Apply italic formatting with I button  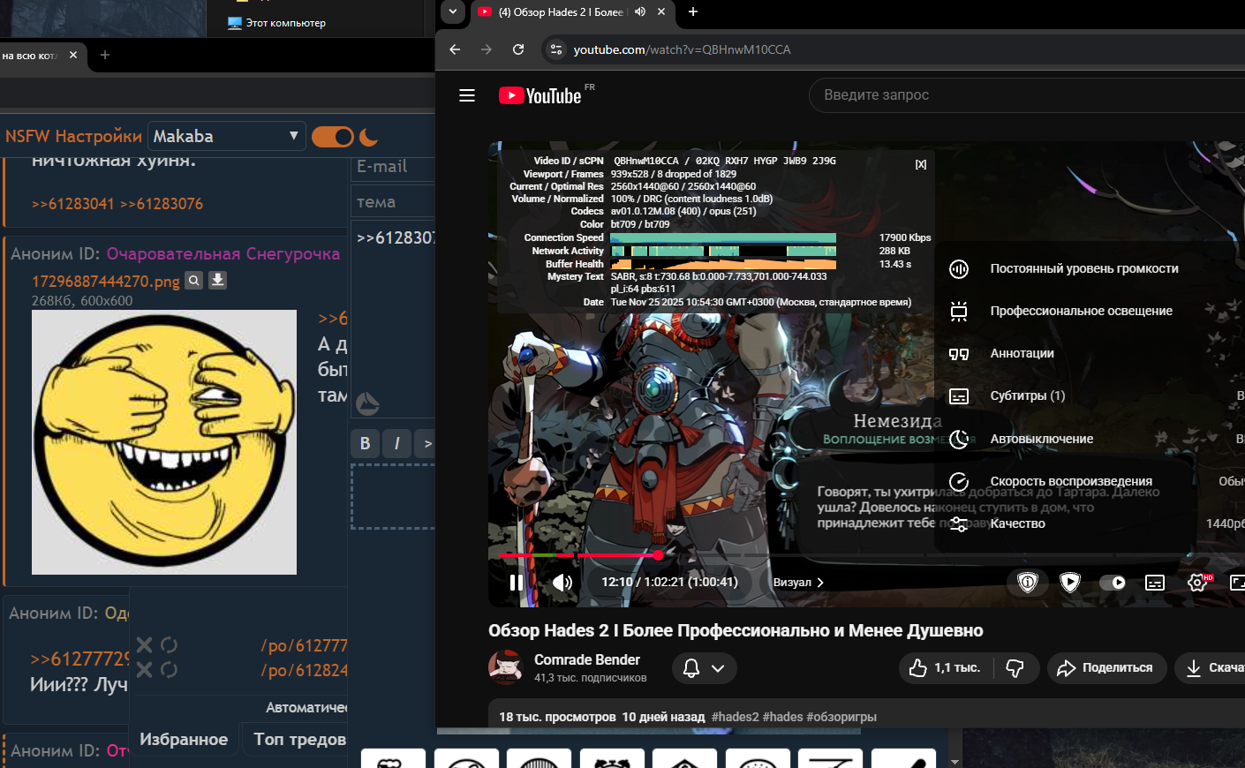tap(397, 443)
